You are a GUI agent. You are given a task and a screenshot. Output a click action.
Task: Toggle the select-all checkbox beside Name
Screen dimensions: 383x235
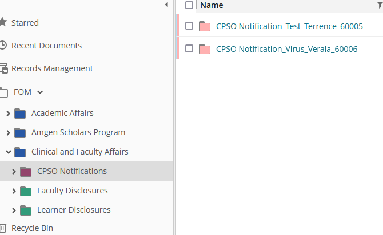[x=189, y=5]
